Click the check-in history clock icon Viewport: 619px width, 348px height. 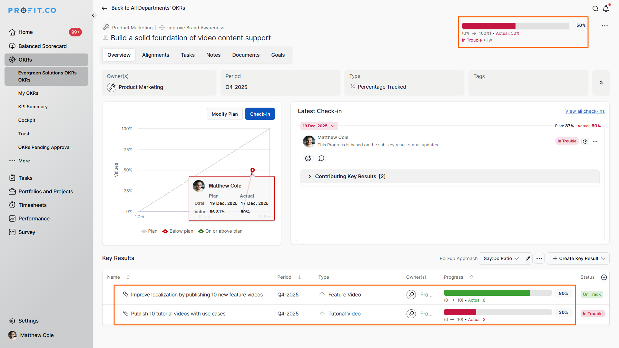585,141
